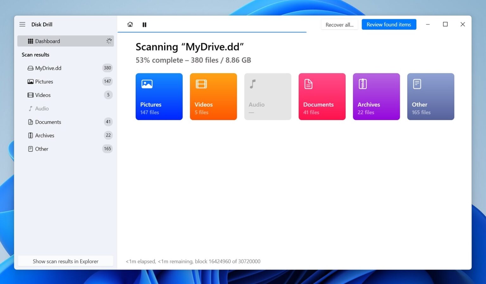The height and width of the screenshot is (284, 486).
Task: Click the MyDrive.dd disk icon
Action: click(x=30, y=68)
